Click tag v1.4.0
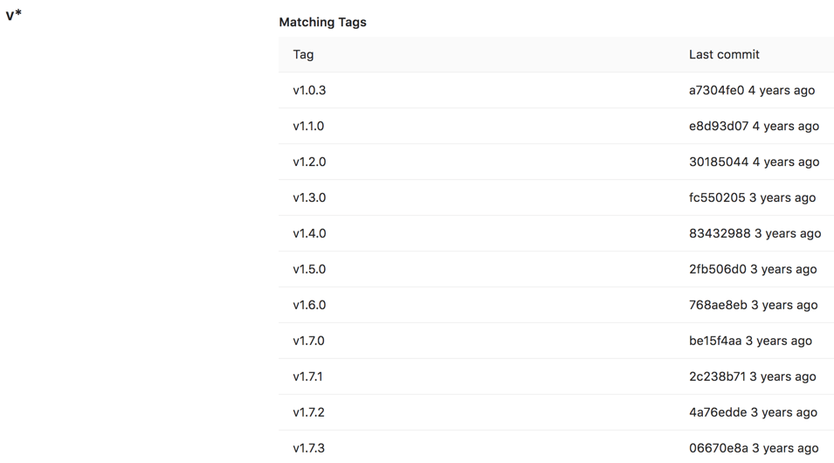 (x=309, y=233)
